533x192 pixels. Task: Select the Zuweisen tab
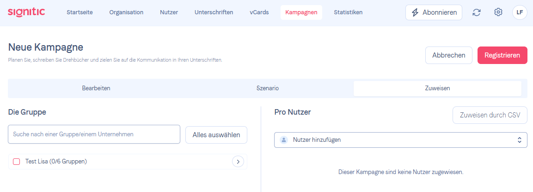(437, 88)
